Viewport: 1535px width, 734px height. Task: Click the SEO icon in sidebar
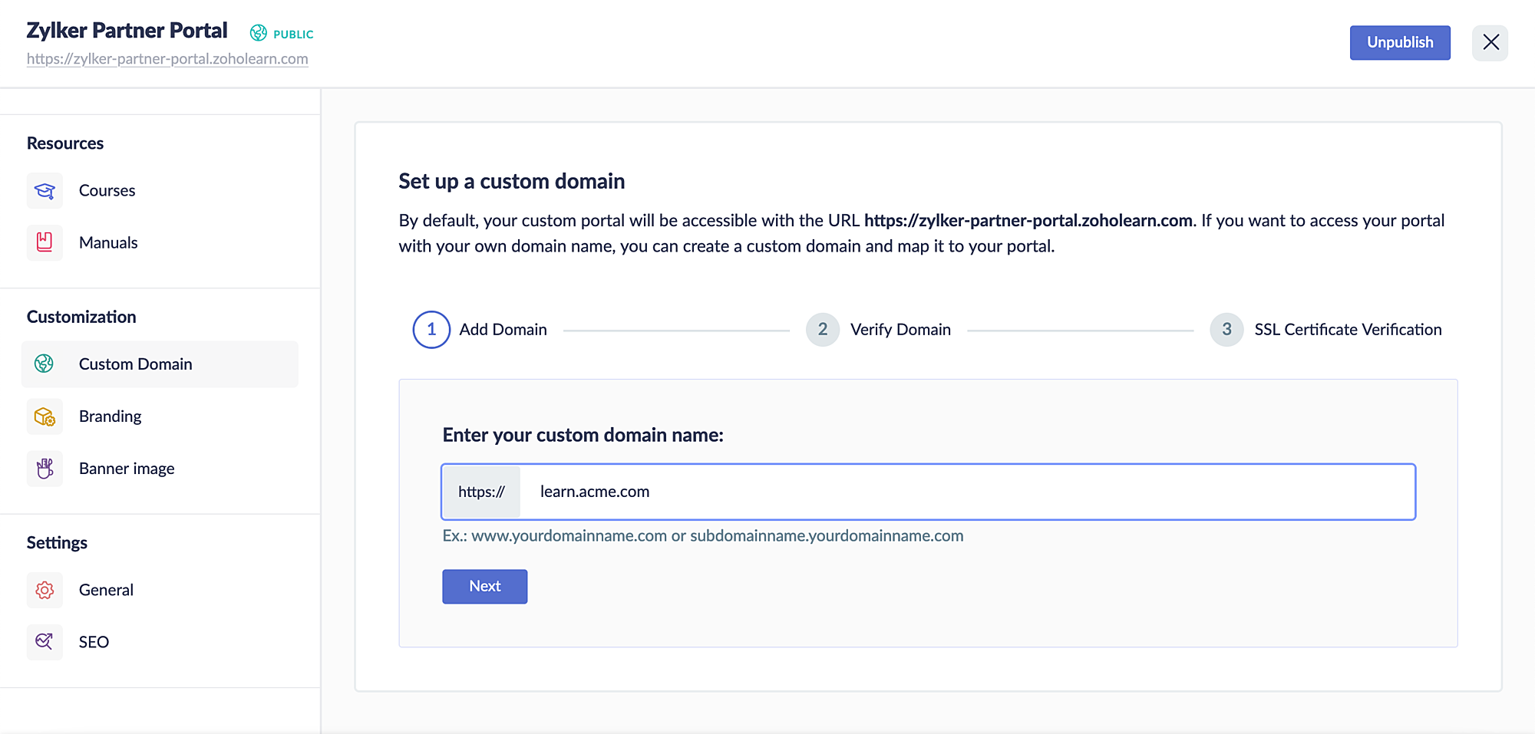45,642
